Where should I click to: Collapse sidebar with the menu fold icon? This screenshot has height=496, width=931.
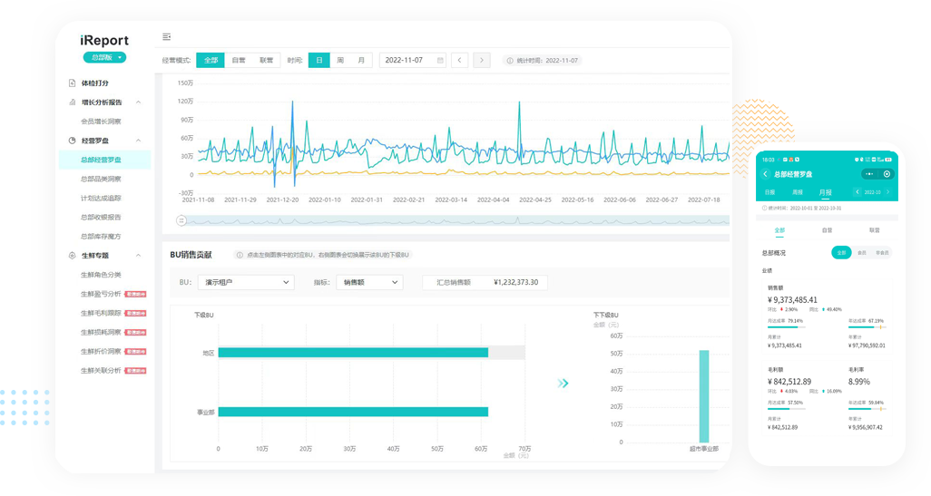tap(167, 37)
